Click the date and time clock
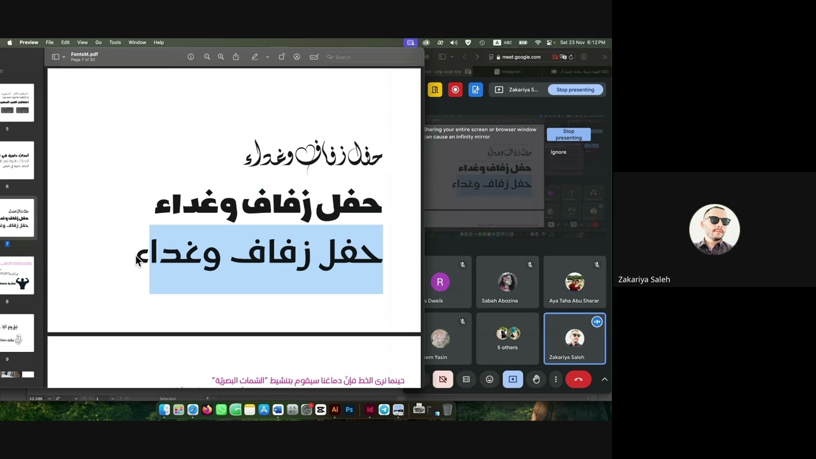This screenshot has width=816, height=459. point(583,43)
